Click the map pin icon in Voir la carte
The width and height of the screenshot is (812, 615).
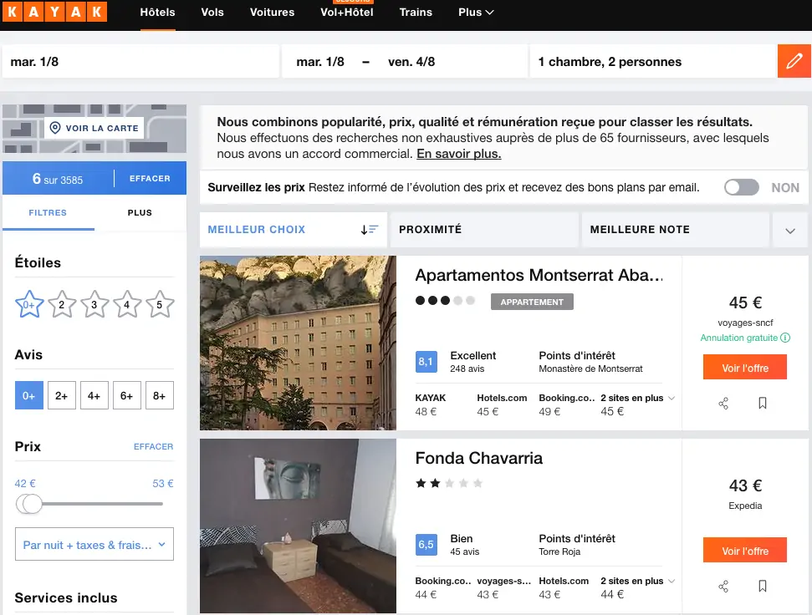[x=55, y=128]
